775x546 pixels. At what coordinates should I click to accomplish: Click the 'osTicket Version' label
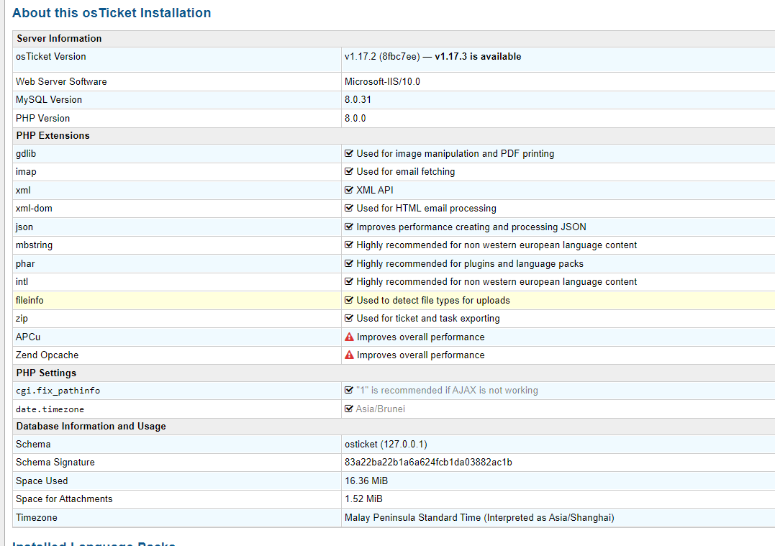tap(51, 56)
